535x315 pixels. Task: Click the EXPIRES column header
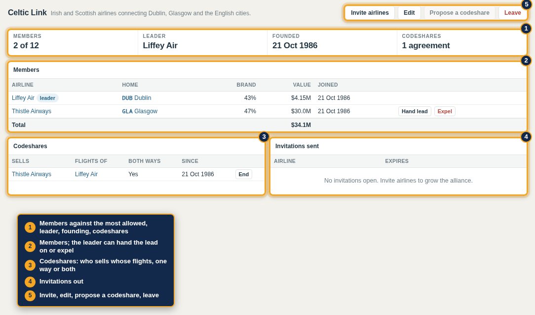(x=396, y=161)
